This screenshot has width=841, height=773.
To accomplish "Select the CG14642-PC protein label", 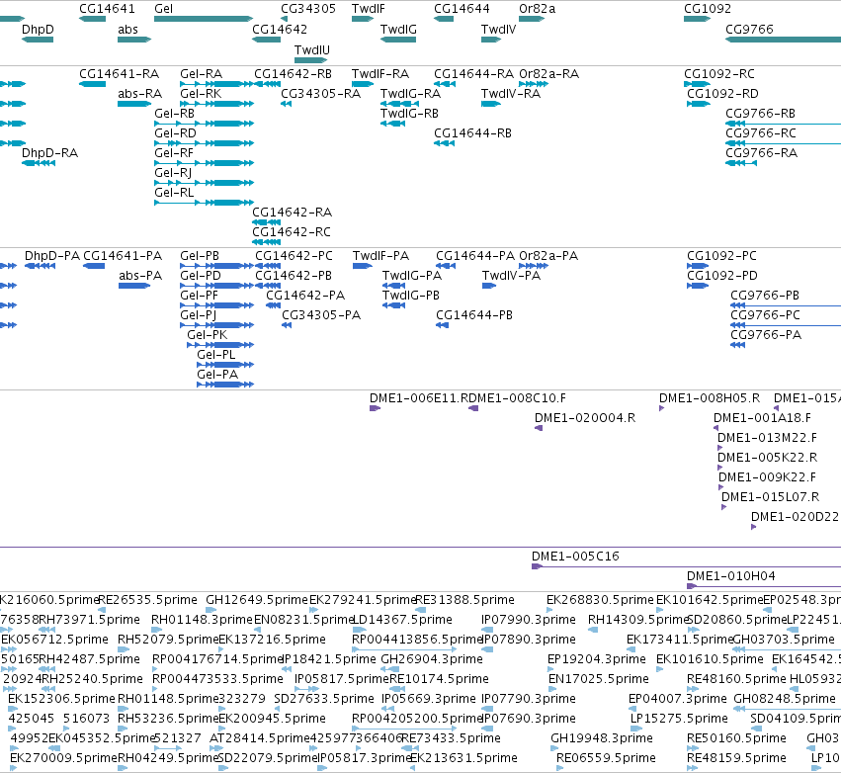I will [294, 255].
